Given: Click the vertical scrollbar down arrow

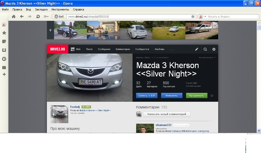Looking at the screenshot, I should (259, 131).
